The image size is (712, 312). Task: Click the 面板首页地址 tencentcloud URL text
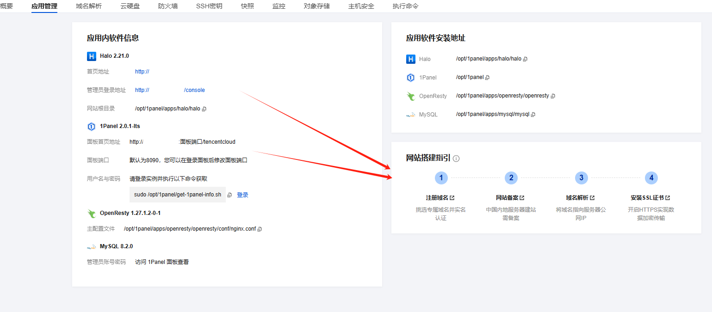point(182,142)
